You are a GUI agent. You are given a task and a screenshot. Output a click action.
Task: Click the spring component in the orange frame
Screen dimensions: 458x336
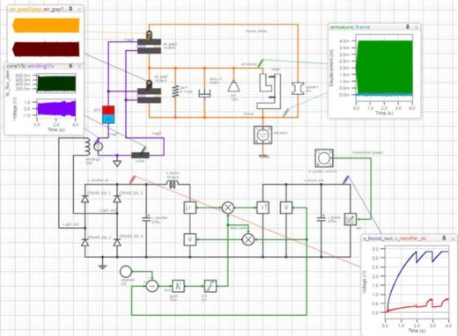click(x=175, y=91)
